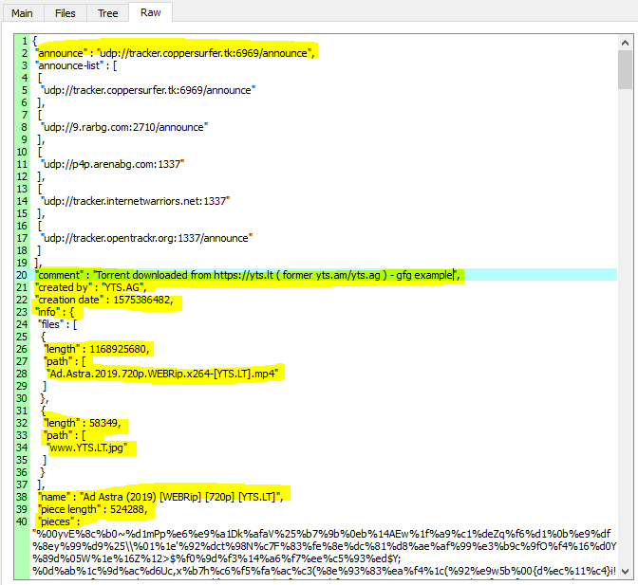Switch to the Main tab
This screenshot has height=585, width=638.
click(x=23, y=13)
